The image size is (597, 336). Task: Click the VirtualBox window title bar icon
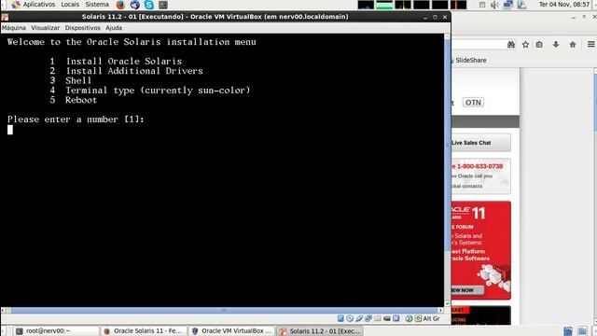(5, 17)
